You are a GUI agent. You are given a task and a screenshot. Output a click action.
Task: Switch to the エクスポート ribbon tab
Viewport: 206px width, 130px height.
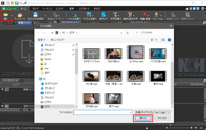(x=84, y=9)
